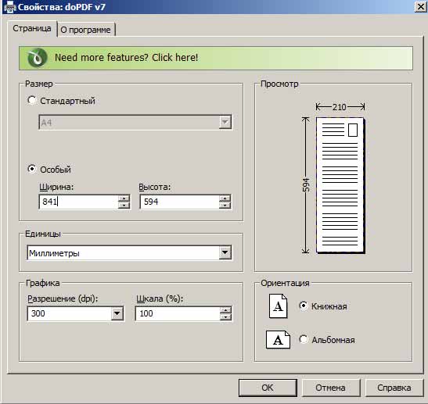The height and width of the screenshot is (404, 428).
Task: Increase Высота with the up spinner arrow
Action: pos(225,198)
